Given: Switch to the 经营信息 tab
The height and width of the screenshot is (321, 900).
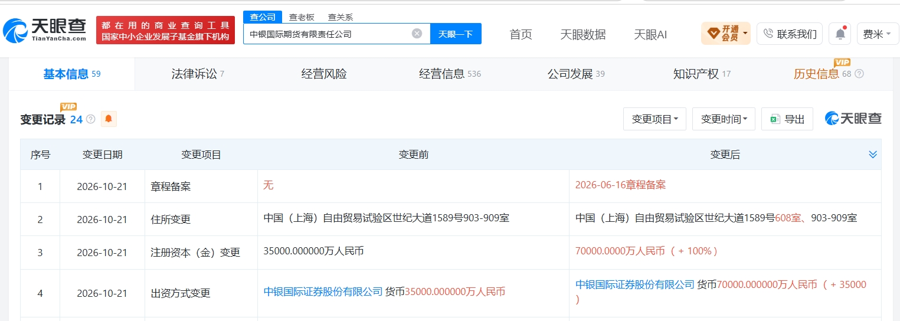Looking at the screenshot, I should pyautogui.click(x=450, y=74).
